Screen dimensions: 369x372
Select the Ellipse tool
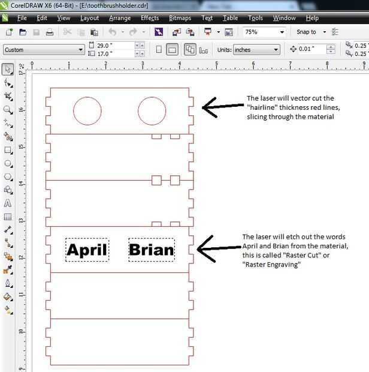8,163
